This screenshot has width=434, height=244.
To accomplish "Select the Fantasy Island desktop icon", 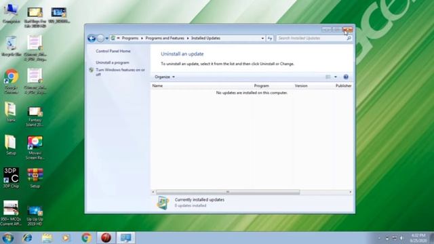I will [x=35, y=117].
